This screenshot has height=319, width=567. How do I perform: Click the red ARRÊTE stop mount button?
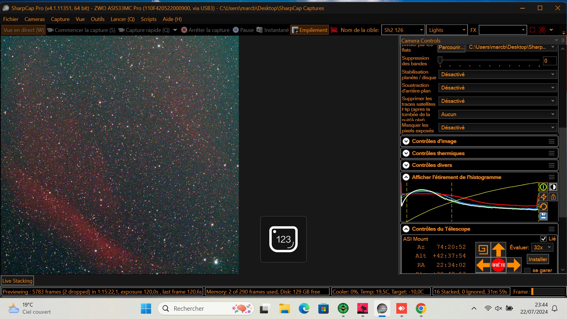pos(498,265)
